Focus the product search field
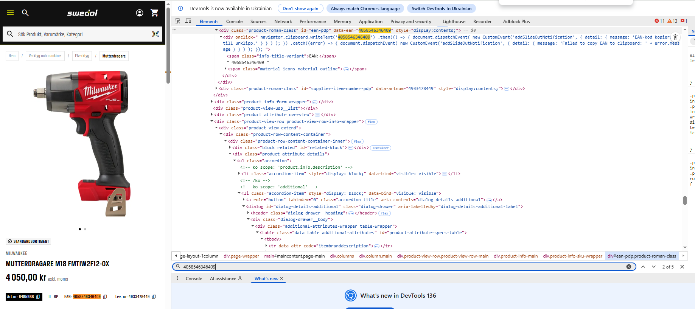The width and height of the screenshot is (695, 309). click(x=82, y=34)
